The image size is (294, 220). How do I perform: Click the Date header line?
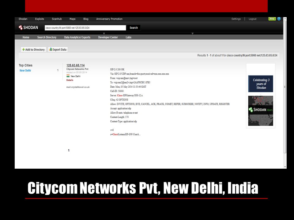[x=128, y=87]
